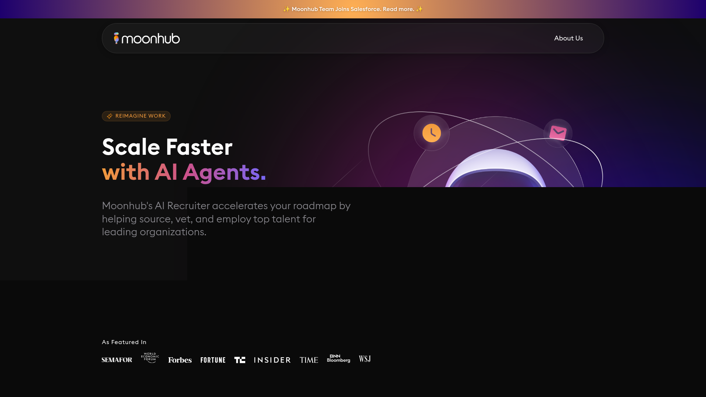
Task: Click the REIMAGINE WORK badge
Action: click(136, 116)
